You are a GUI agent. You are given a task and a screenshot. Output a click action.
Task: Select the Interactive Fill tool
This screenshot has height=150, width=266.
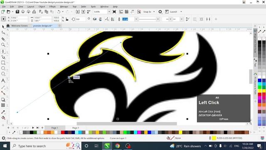click(3, 117)
